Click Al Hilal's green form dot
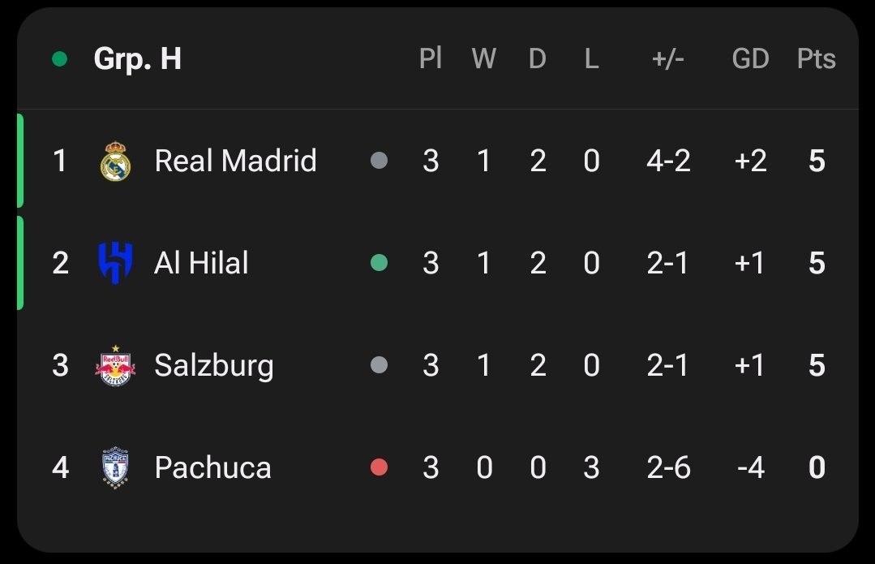The width and height of the screenshot is (875, 564). [379, 262]
